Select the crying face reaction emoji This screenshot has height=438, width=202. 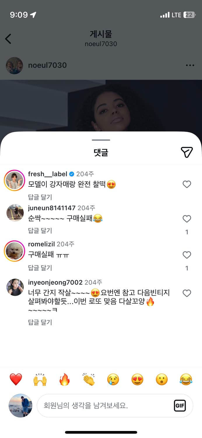click(113, 379)
